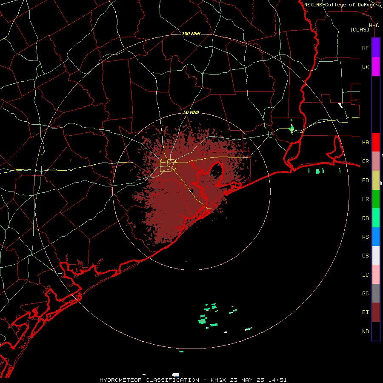This screenshot has height=383, width=383.
Task: Click the GC gray legend swatch
Action: pos(376,293)
